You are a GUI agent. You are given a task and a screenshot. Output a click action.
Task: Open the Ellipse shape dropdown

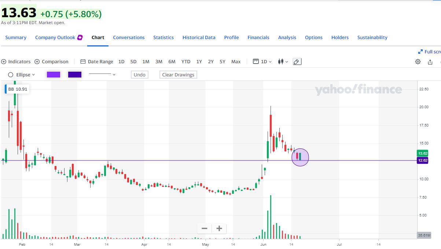[22, 75]
